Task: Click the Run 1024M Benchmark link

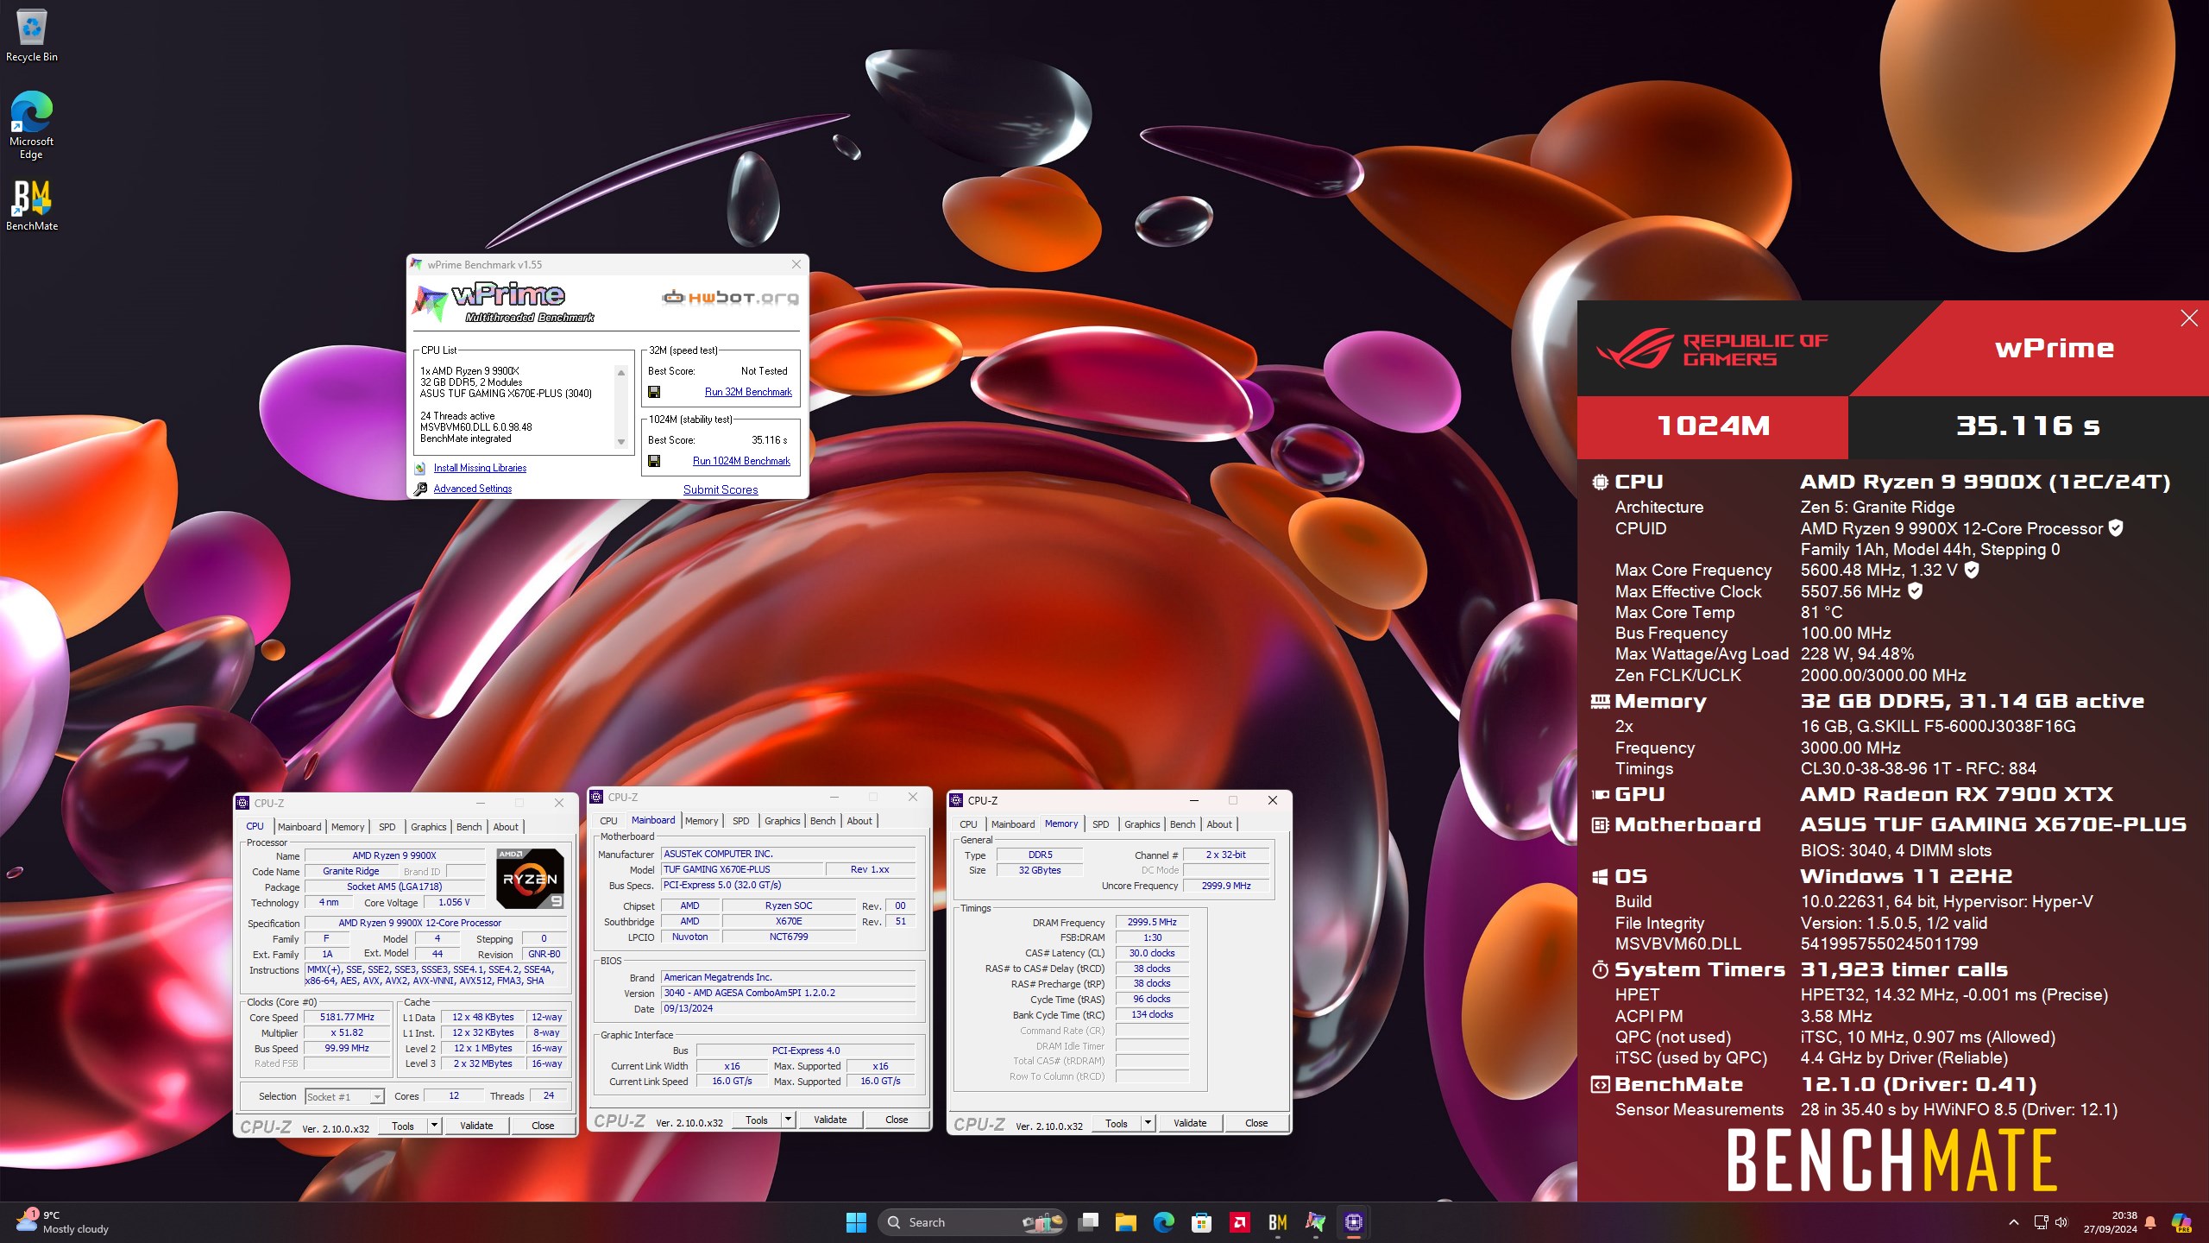Action: 741,461
